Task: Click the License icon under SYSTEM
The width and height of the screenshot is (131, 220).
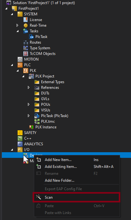Action: [x=25, y=20]
